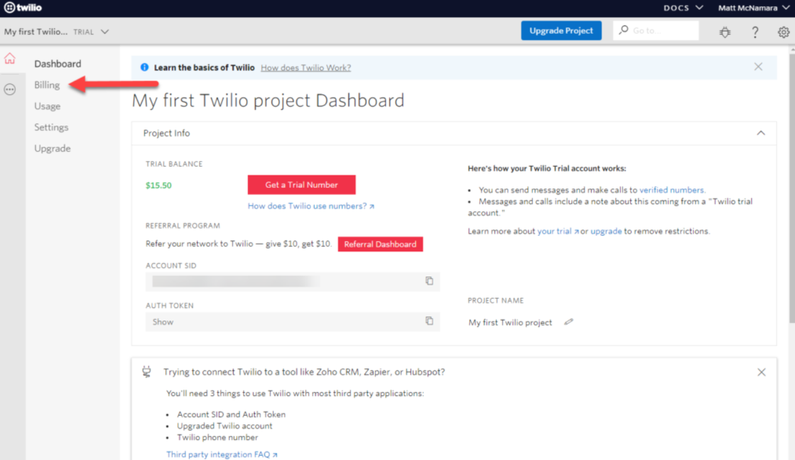The width and height of the screenshot is (795, 460).
Task: Open the Matt McNamara account menu
Action: click(754, 8)
